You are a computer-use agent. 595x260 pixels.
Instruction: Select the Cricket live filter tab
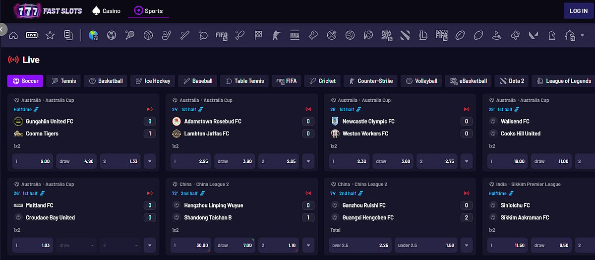(x=322, y=81)
